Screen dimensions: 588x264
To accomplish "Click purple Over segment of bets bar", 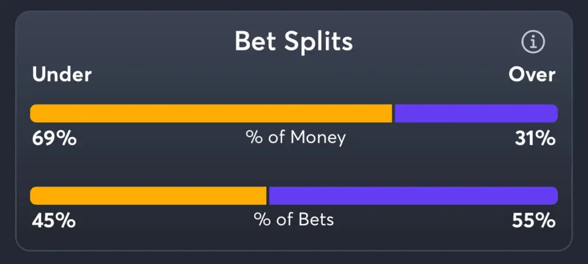I will [413, 196].
